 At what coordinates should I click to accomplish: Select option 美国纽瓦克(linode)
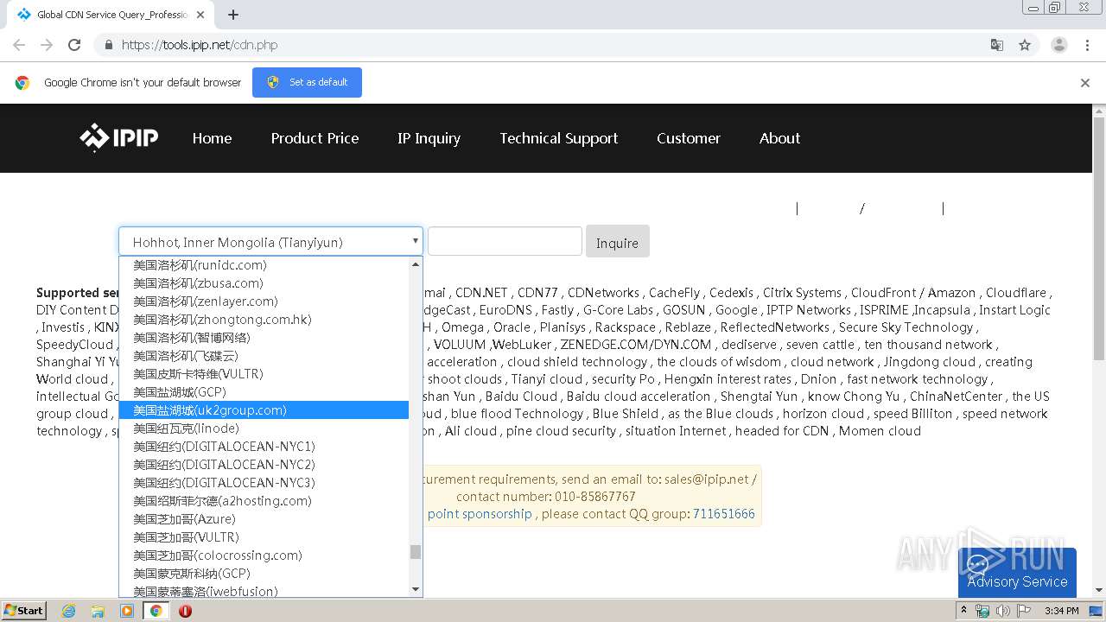(264, 428)
